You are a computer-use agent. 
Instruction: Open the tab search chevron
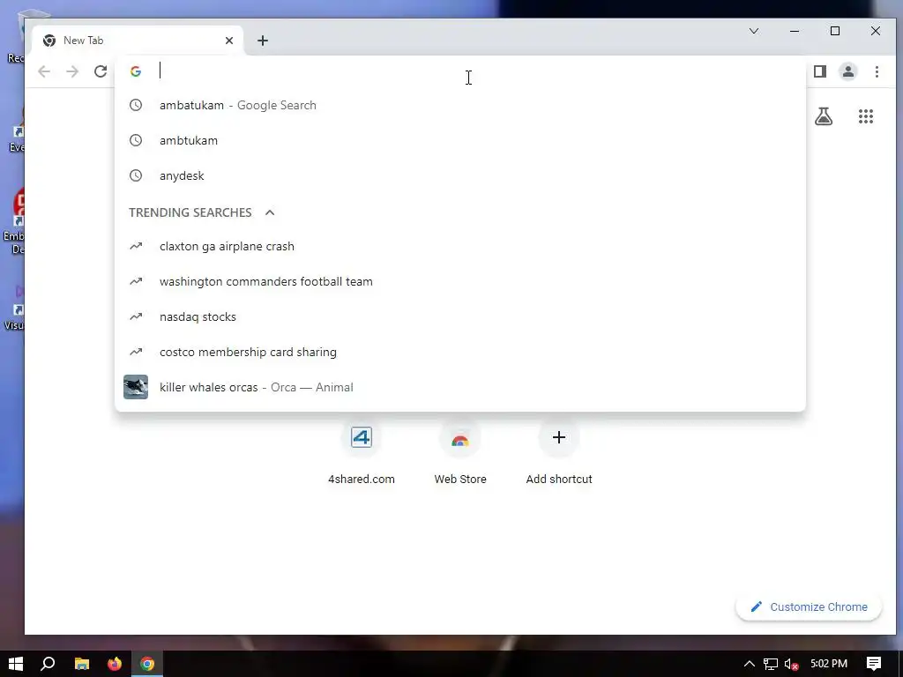tap(754, 31)
